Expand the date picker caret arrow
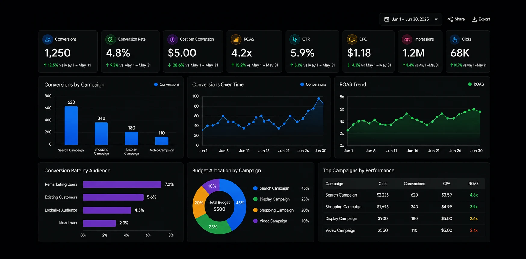 click(436, 19)
